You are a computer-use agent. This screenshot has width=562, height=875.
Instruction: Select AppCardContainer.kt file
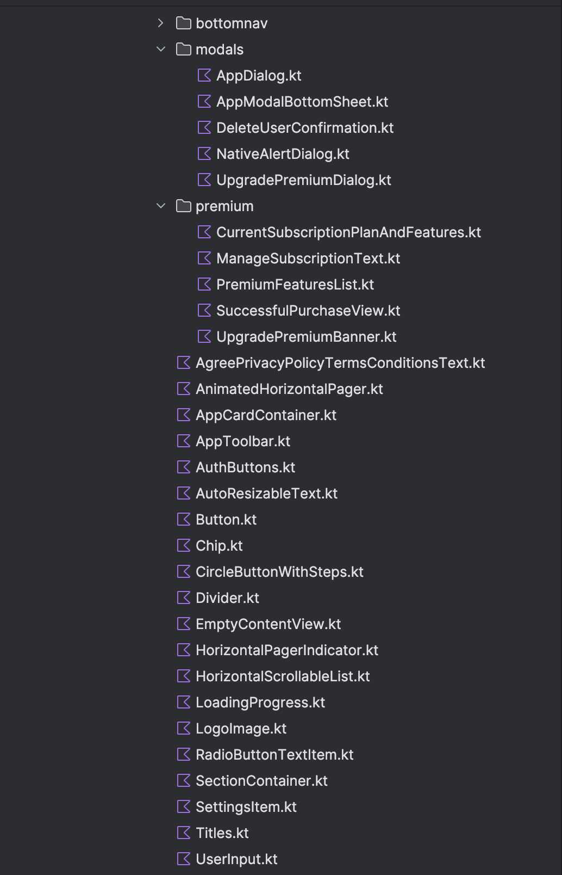[x=266, y=415]
